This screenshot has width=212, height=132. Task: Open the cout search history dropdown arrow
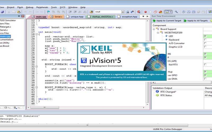[x=123, y=12]
